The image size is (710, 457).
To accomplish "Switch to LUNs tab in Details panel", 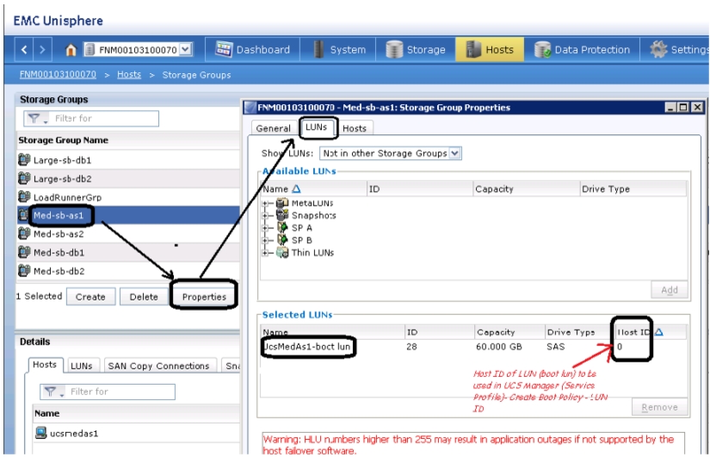I will (82, 366).
